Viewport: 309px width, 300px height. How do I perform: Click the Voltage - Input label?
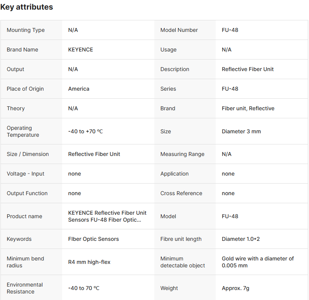(x=26, y=174)
